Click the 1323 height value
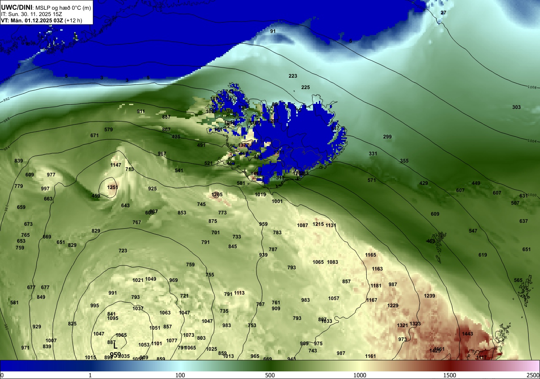The height and width of the screenshot is (379, 540). (415, 324)
